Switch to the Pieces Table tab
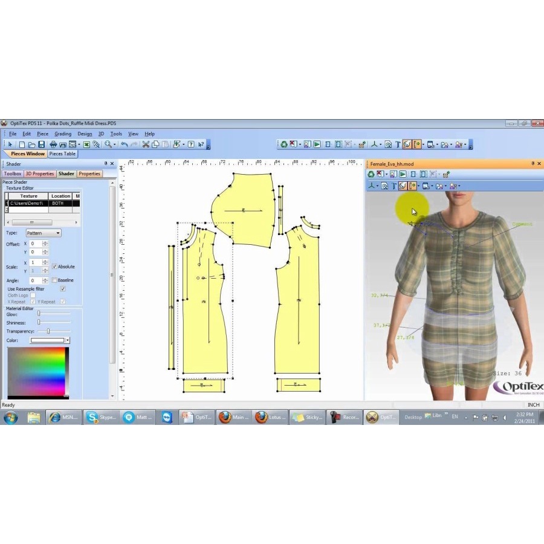This screenshot has width=544, height=544. [x=62, y=154]
